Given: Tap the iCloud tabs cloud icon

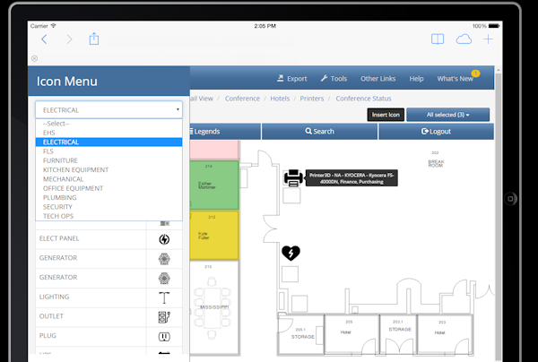Looking at the screenshot, I should coord(464,39).
